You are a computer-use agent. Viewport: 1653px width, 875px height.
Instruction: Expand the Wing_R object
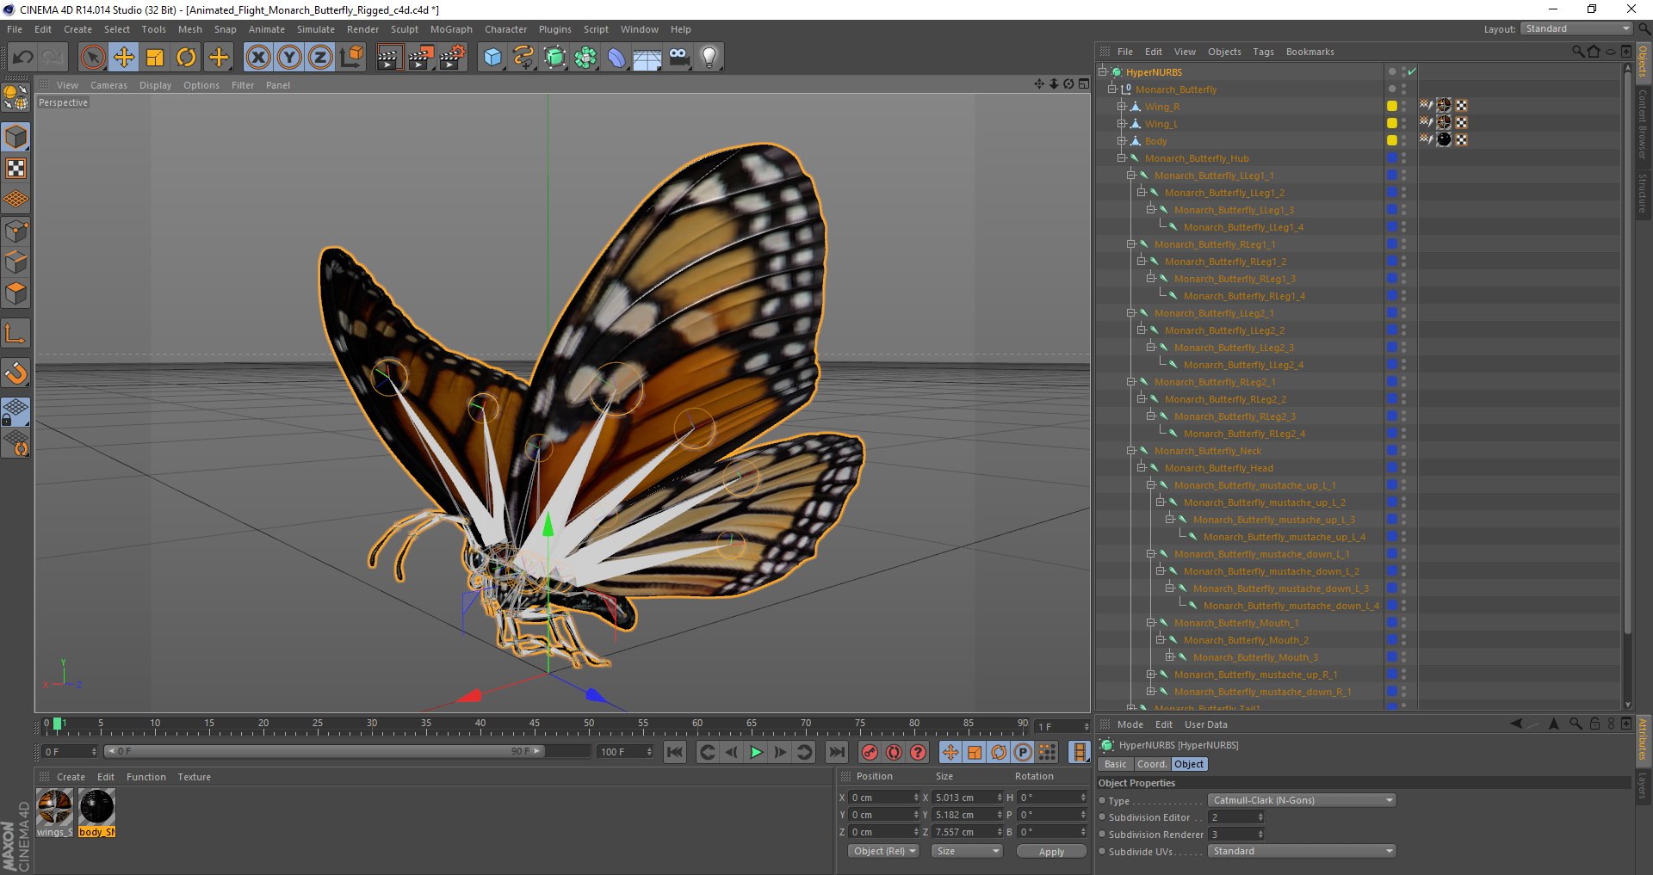coord(1122,106)
